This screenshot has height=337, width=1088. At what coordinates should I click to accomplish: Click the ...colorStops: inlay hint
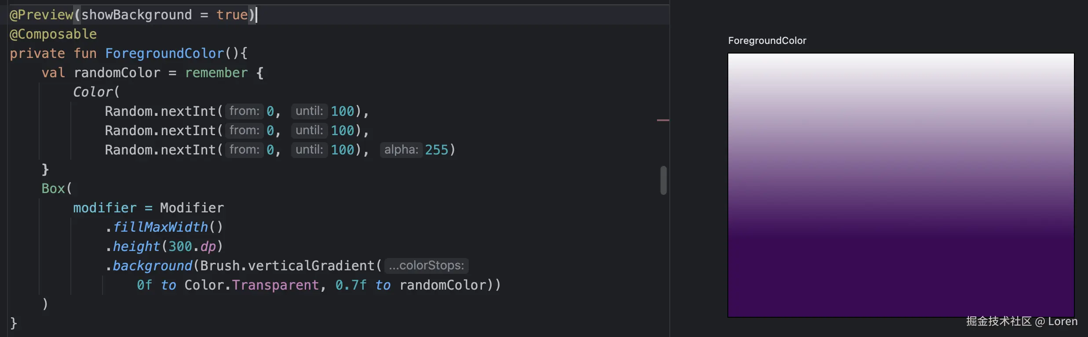pos(426,266)
